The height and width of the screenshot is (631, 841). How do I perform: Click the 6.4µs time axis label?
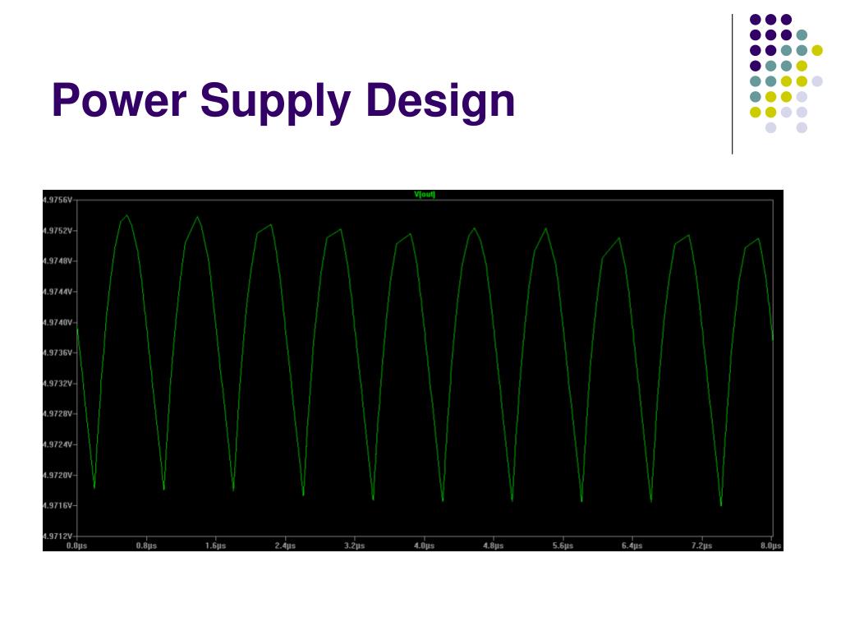[632, 546]
